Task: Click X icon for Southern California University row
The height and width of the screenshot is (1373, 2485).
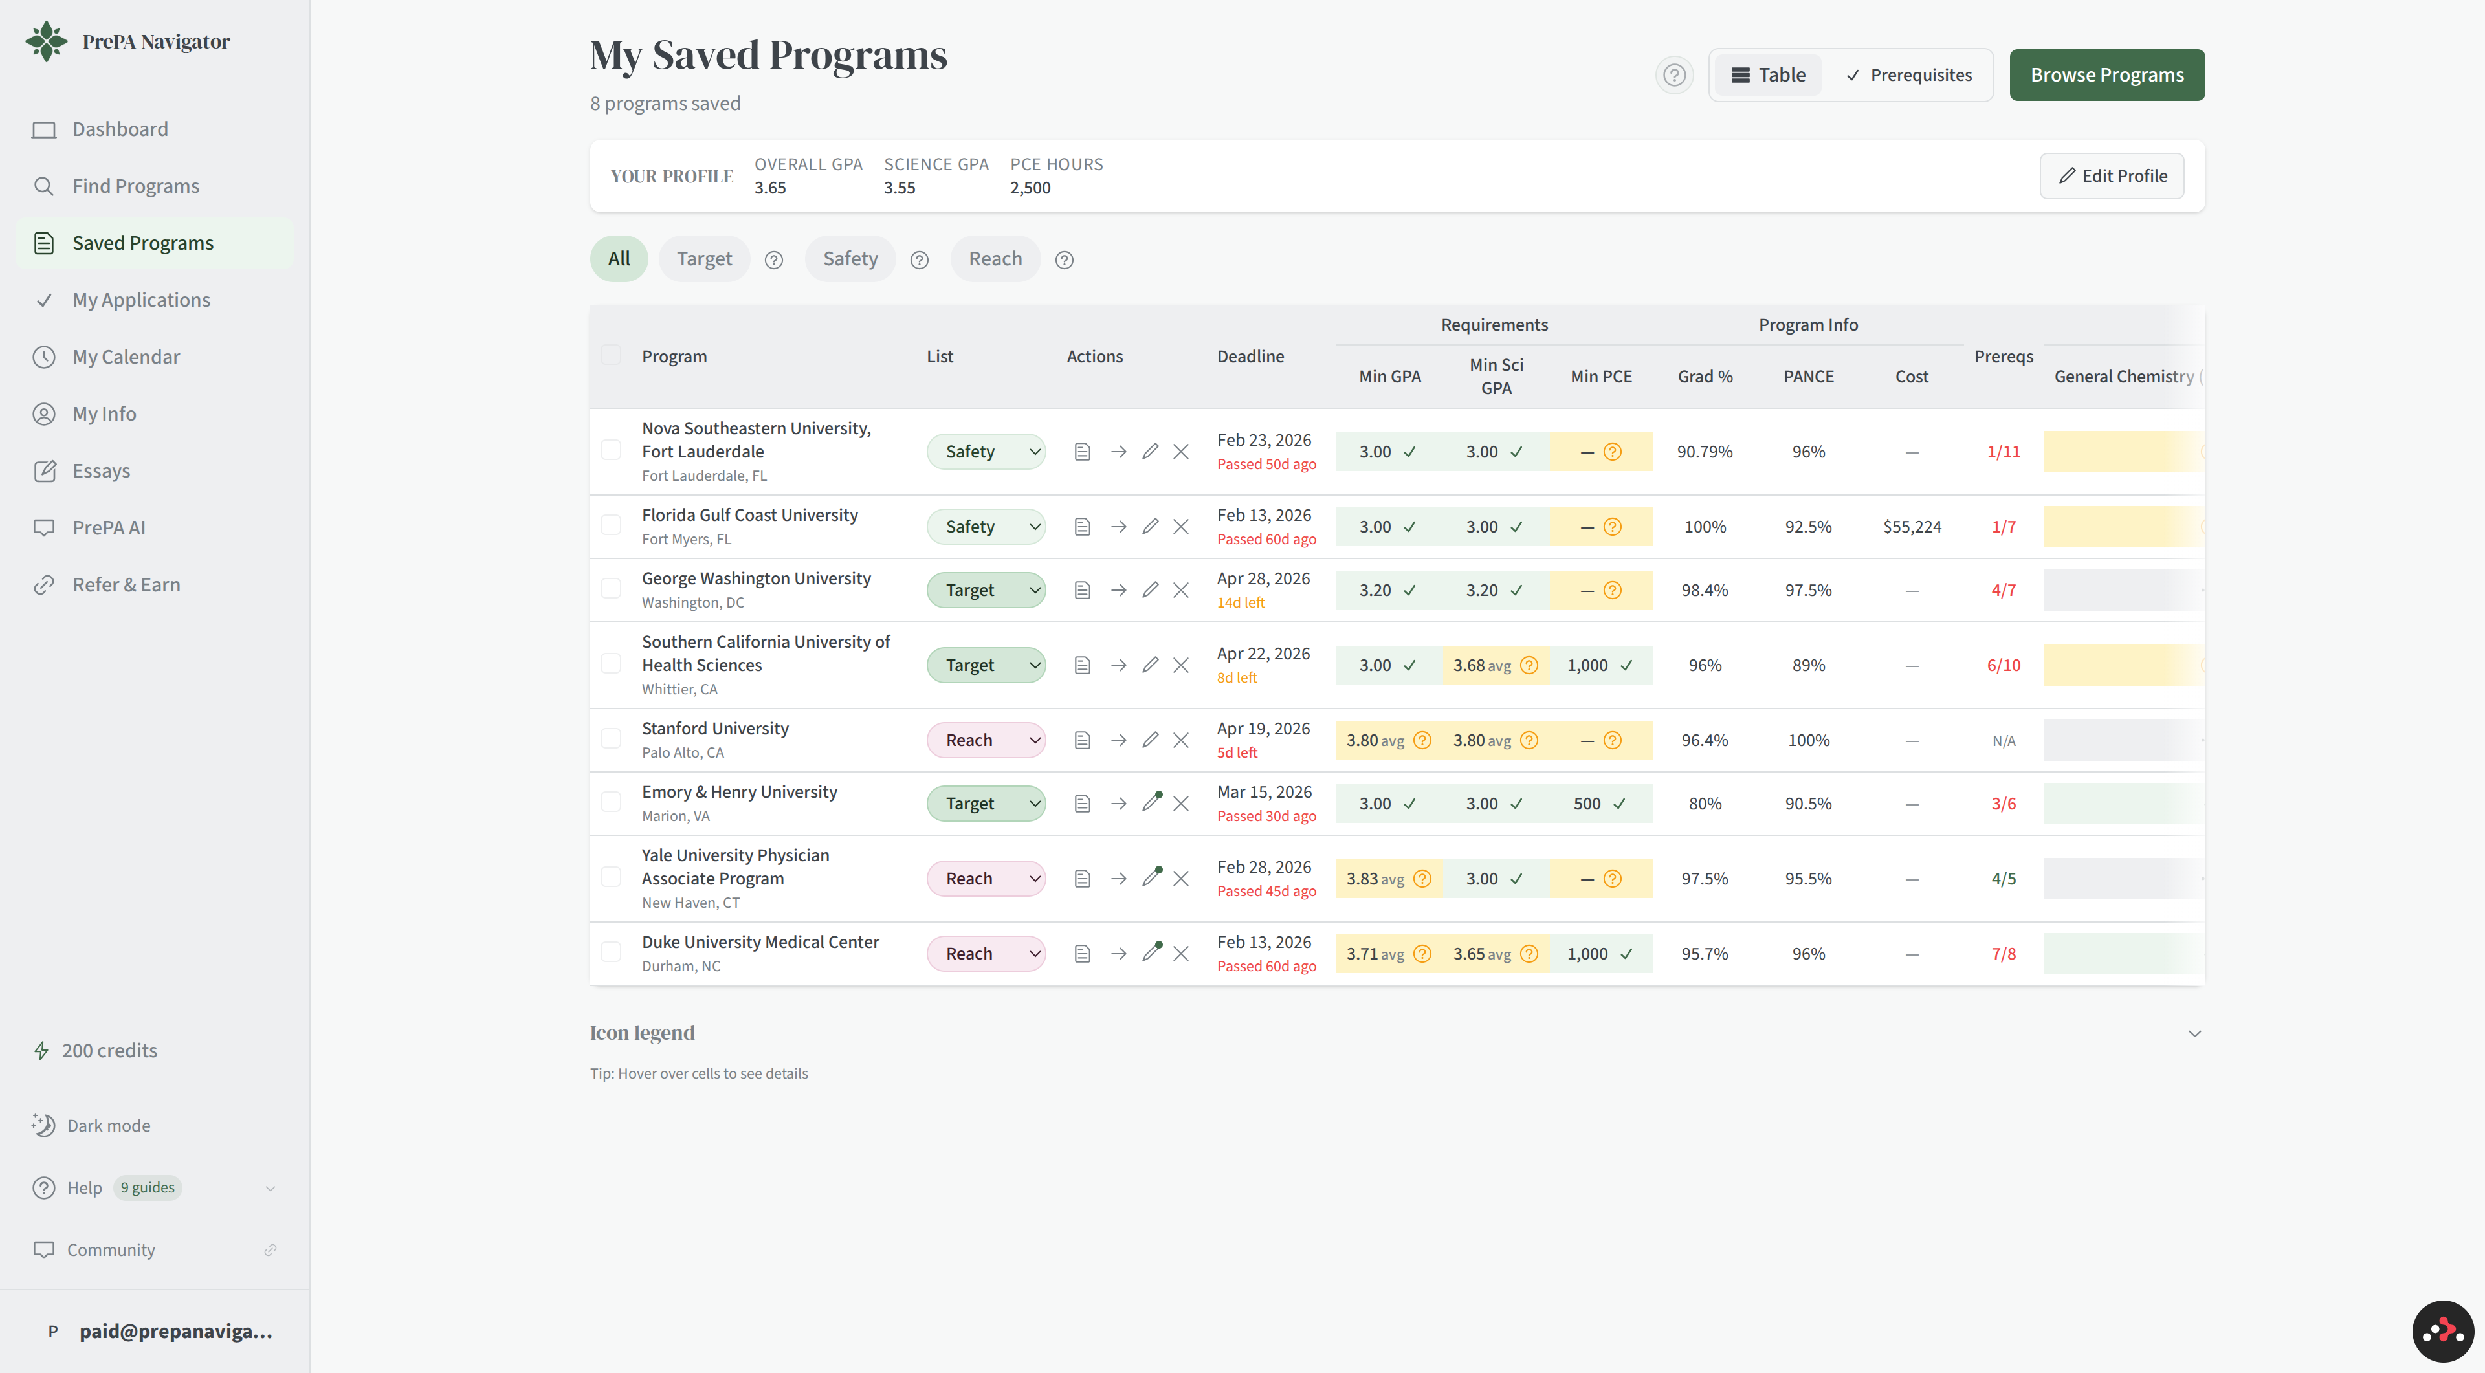Action: tap(1181, 665)
